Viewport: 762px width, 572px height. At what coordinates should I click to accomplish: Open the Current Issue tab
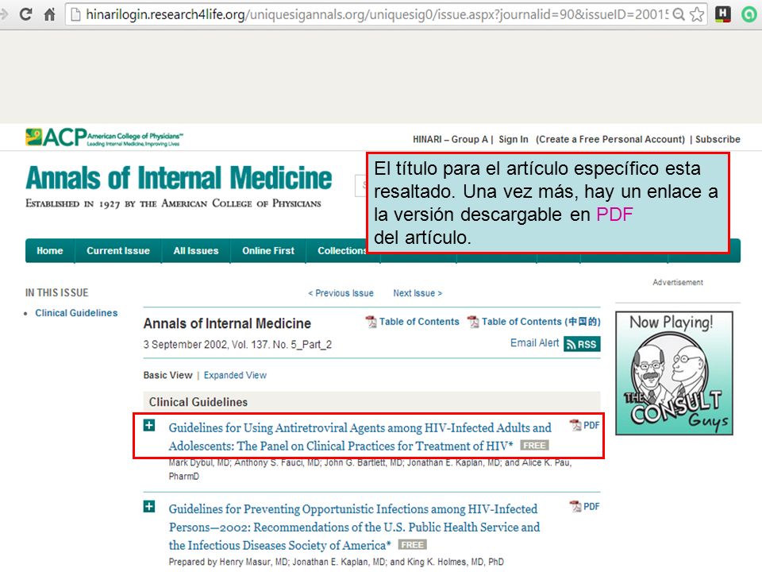(x=118, y=251)
